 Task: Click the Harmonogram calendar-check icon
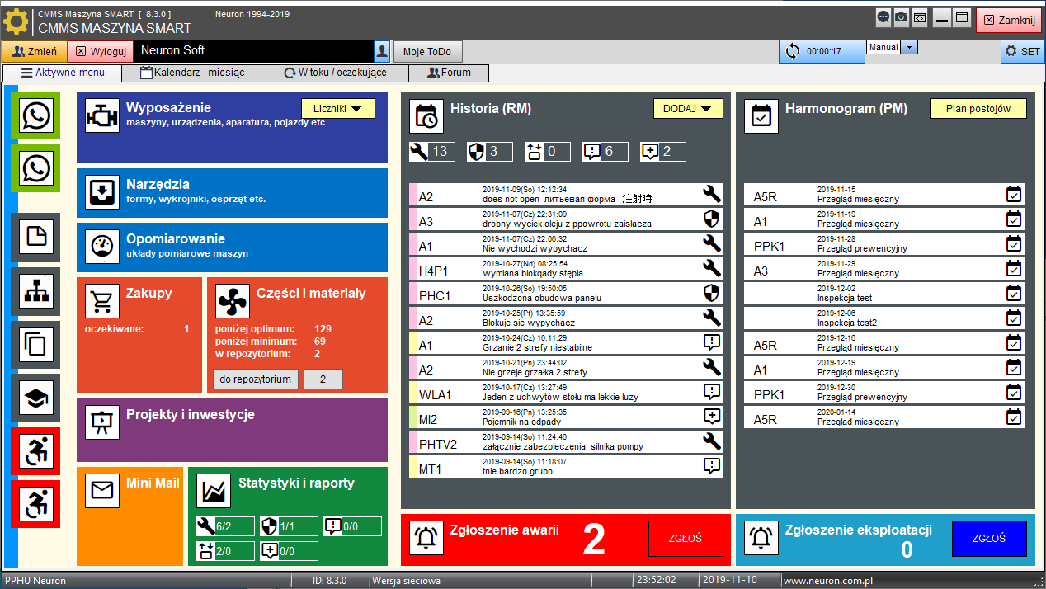tap(761, 116)
